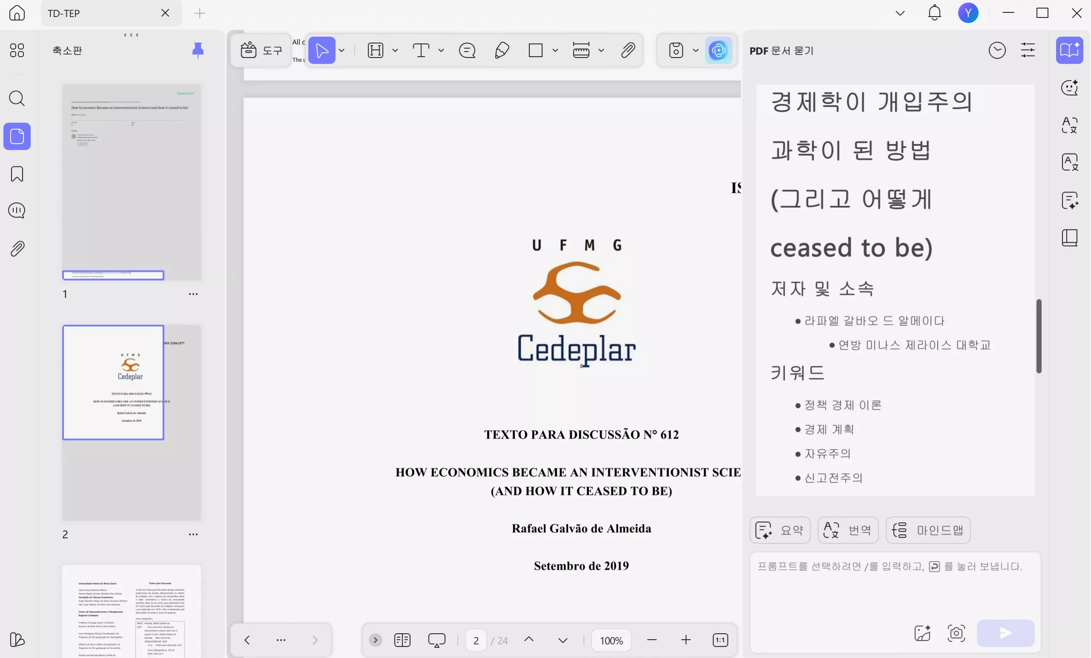Image resolution: width=1091 pixels, height=658 pixels.
Task: Open the more options for page 2 thumbnail
Action: point(193,534)
